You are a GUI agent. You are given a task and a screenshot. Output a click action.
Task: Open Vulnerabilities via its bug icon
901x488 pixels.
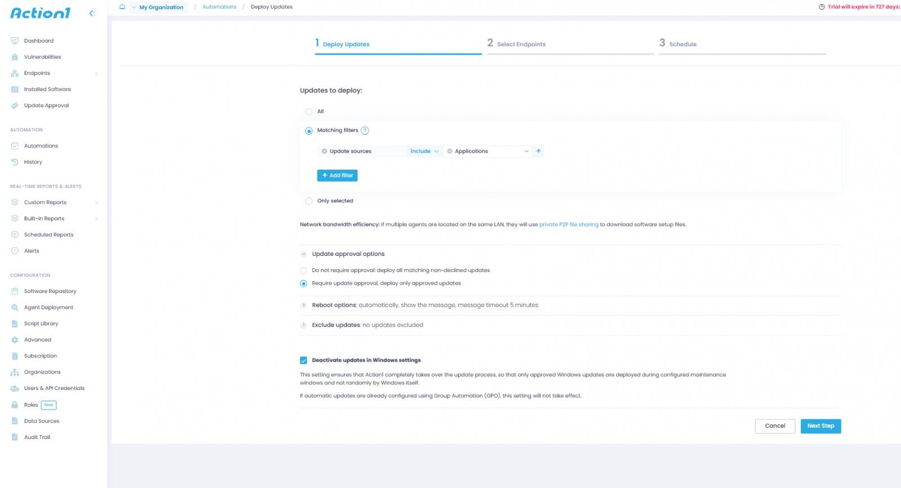point(15,57)
